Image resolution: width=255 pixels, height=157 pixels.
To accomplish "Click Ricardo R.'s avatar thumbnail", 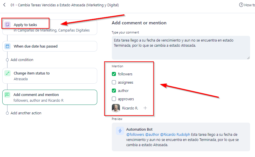I will pos(116,108).
